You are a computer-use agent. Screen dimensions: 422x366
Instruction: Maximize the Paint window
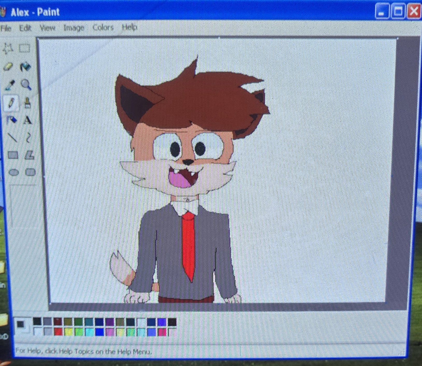[398, 11]
